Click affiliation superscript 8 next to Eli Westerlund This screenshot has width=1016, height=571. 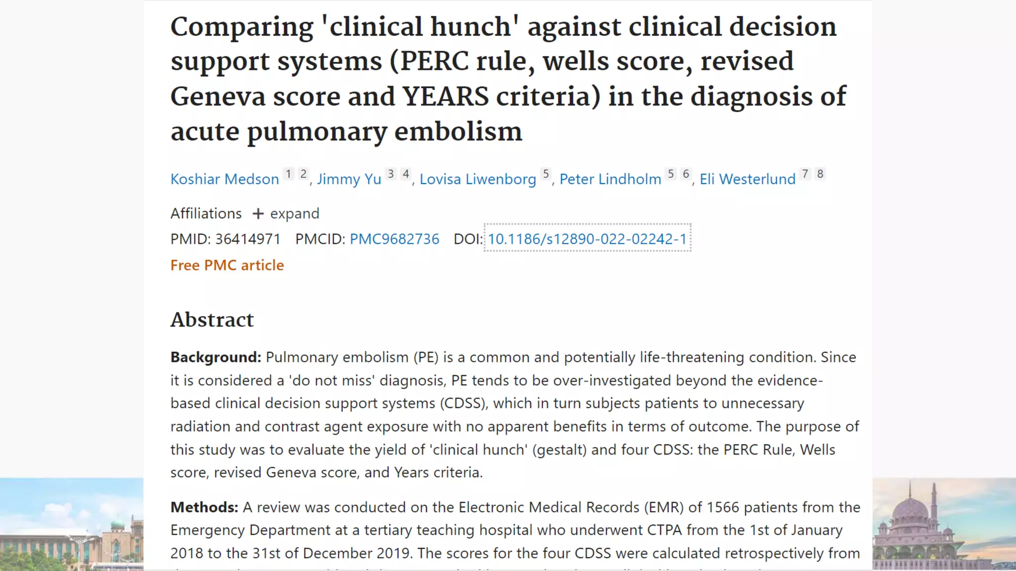point(820,174)
